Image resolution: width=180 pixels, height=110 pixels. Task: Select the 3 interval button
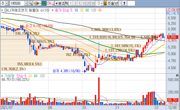pos(75,3)
